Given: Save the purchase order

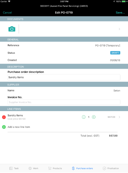Looking at the screenshot, I should click(120, 13).
